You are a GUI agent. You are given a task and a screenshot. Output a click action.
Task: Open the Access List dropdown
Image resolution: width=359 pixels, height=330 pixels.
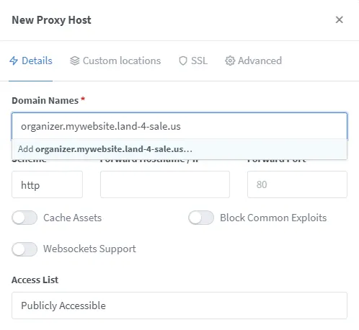[179, 306]
